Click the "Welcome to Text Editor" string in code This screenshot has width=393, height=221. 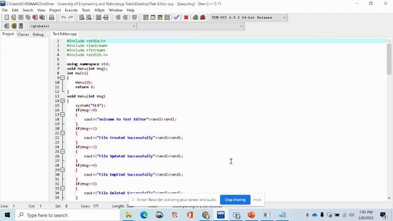point(123,119)
